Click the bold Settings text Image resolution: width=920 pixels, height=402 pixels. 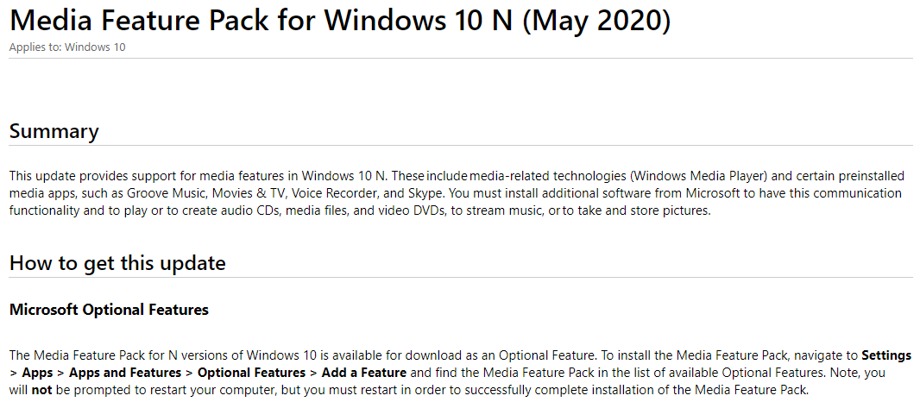click(x=886, y=355)
